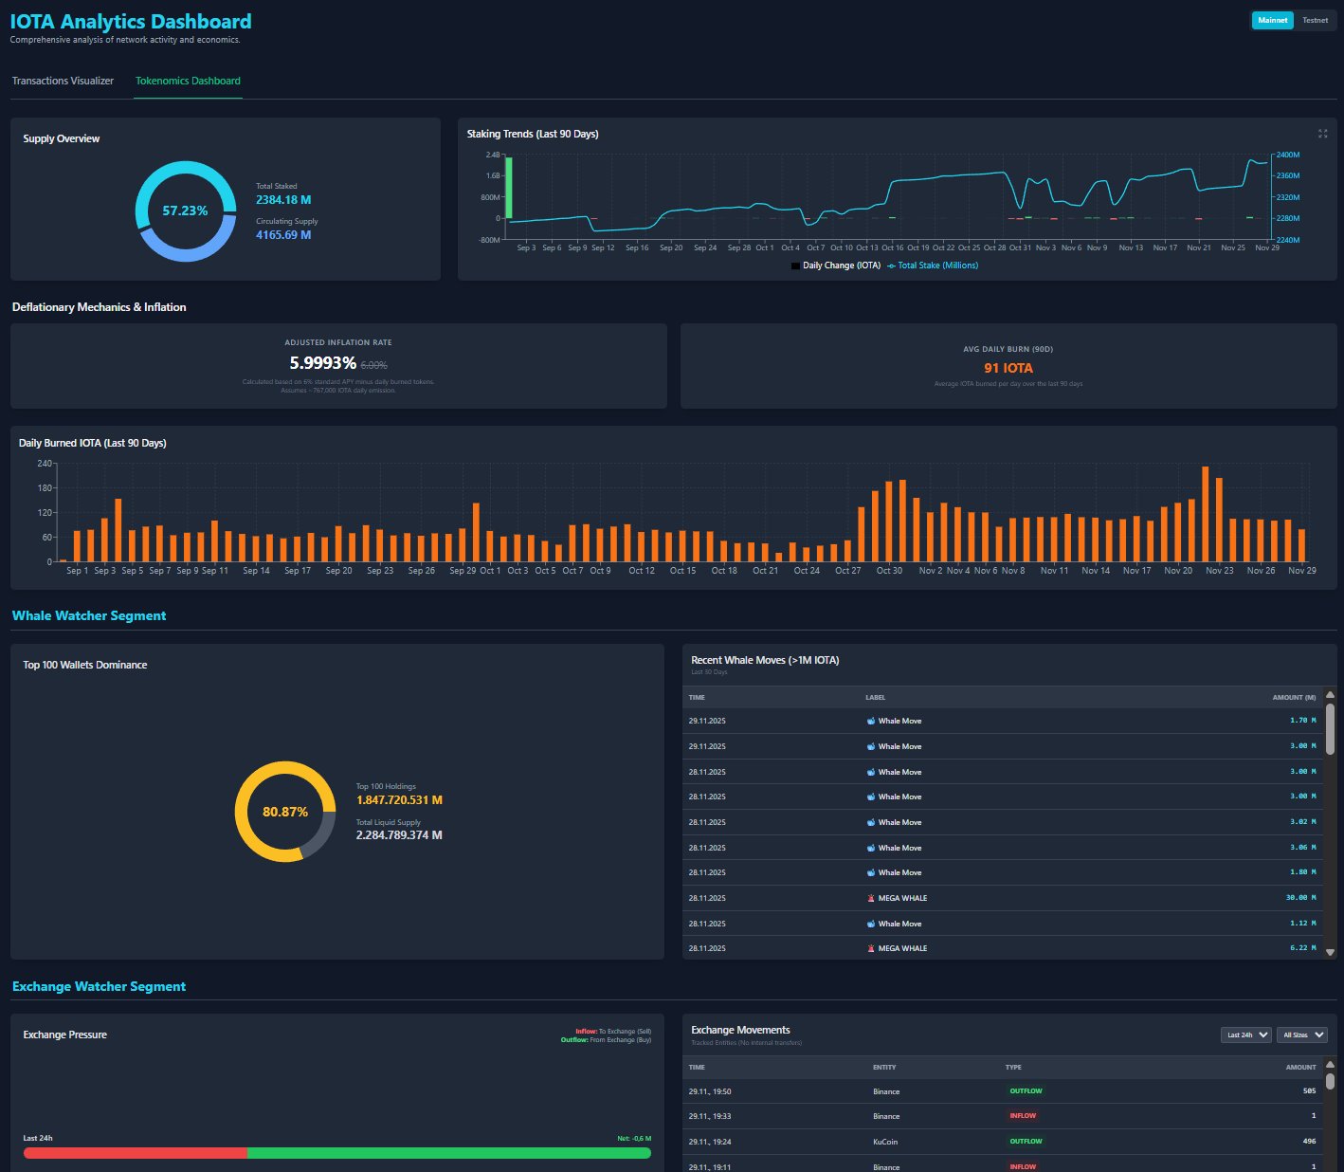Select the Tokenomics Dashboard tab
This screenshot has height=1172, width=1344.
point(188,81)
